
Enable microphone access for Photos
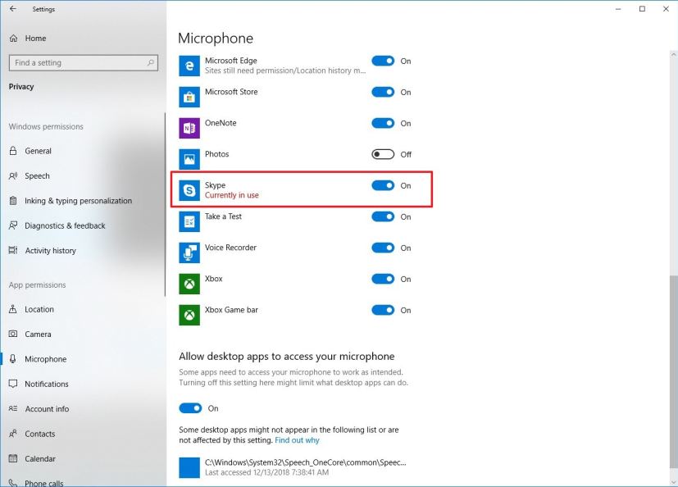(383, 154)
